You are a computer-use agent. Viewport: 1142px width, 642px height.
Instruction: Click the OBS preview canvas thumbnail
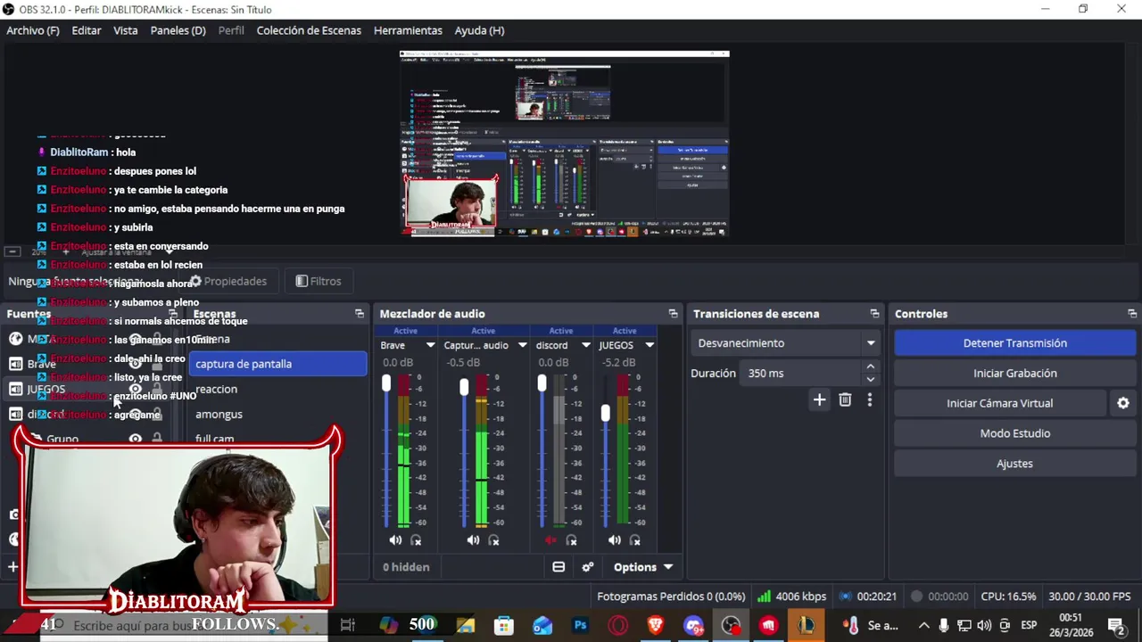565,144
